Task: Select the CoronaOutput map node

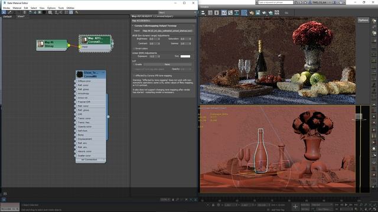Action: tap(96, 43)
